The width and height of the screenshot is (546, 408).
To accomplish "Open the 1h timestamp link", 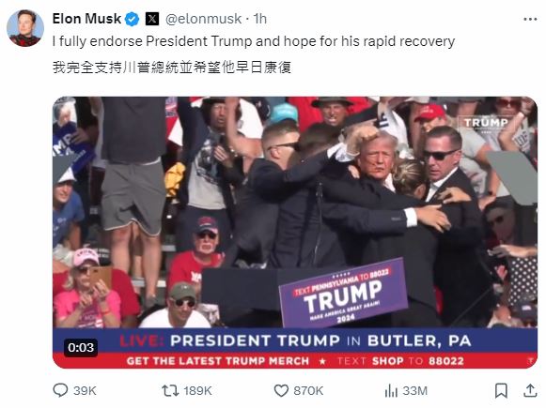I will pyautogui.click(x=260, y=19).
